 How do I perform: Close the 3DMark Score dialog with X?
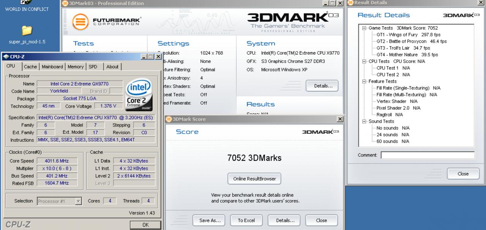pyautogui.click(x=340, y=119)
